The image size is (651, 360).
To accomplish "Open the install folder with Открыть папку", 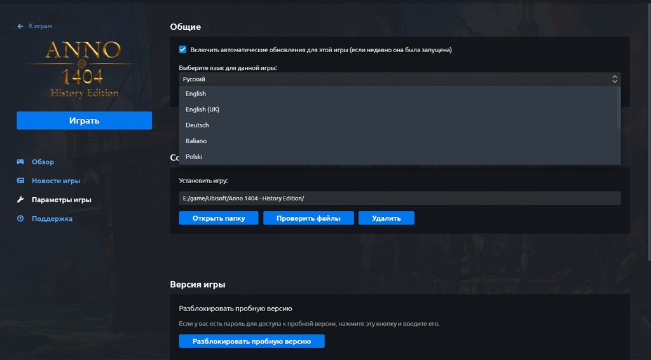I will click(x=219, y=218).
